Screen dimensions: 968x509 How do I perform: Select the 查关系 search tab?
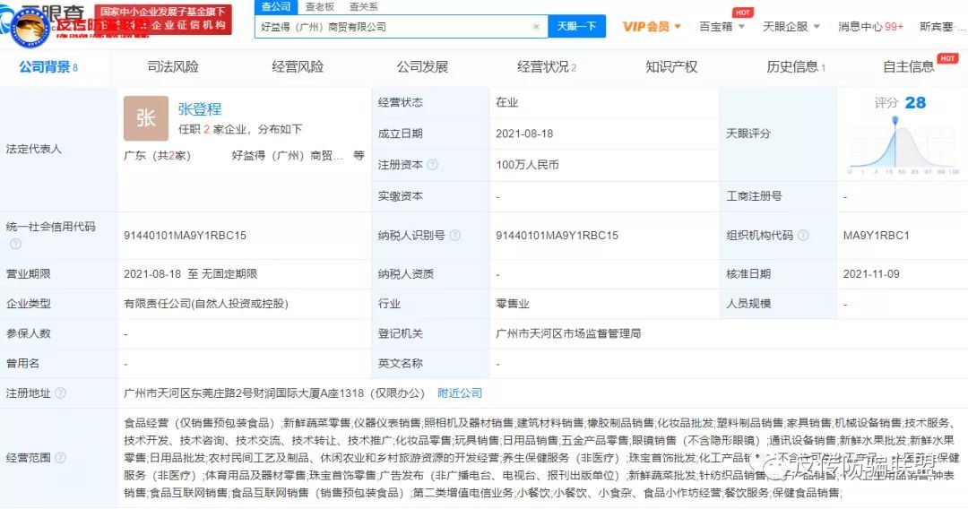[x=364, y=7]
